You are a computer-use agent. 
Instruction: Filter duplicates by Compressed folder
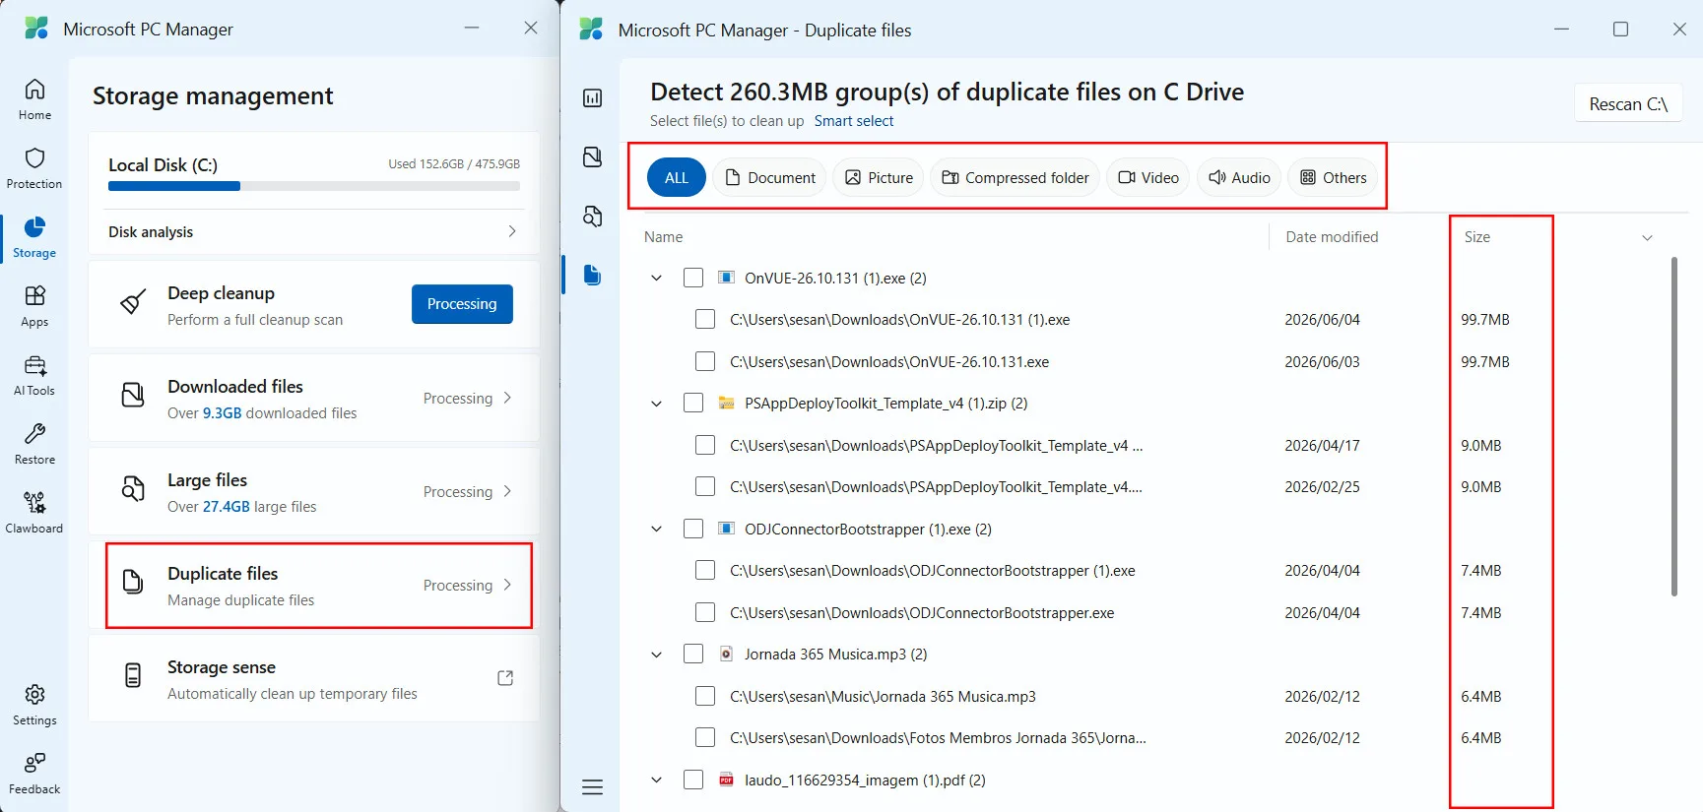[x=1015, y=177]
